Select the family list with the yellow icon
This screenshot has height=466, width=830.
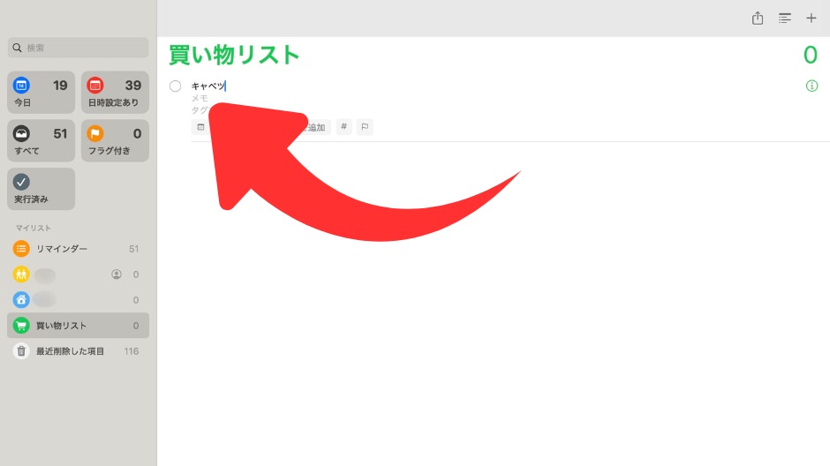point(79,274)
